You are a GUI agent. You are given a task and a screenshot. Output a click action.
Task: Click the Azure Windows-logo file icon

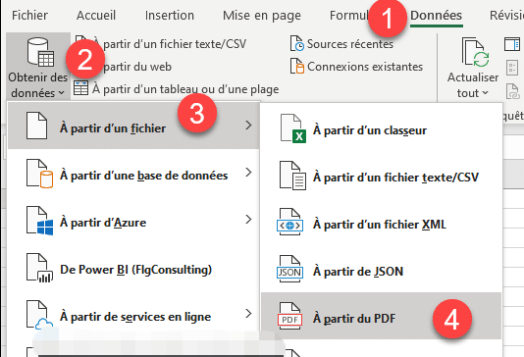[x=39, y=221]
